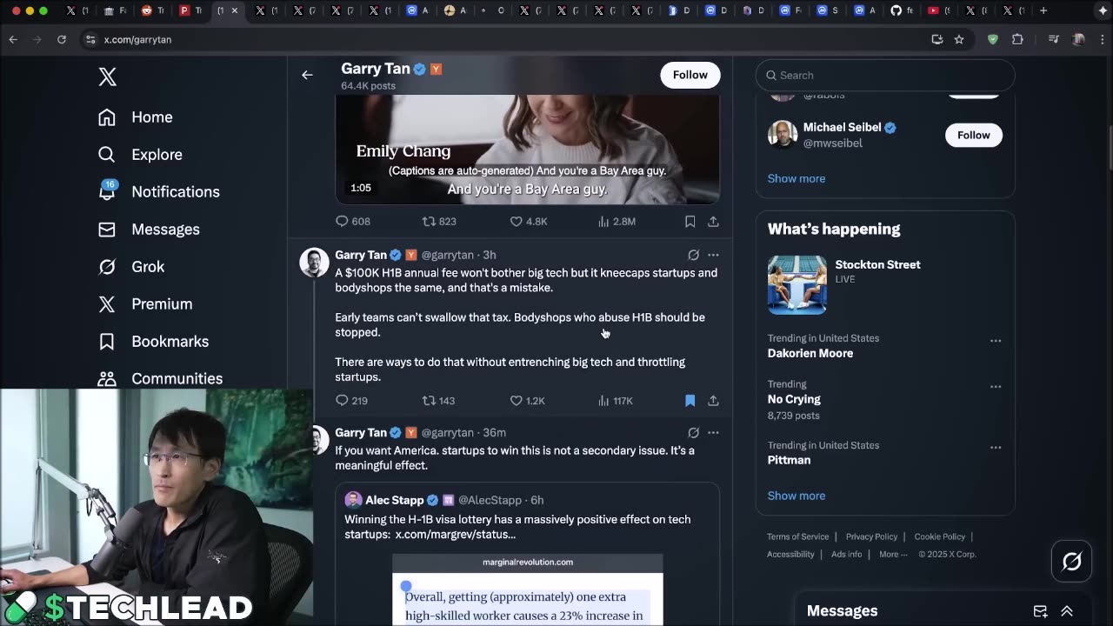1113x626 pixels.
Task: Click browser back button
Action: 13,39
